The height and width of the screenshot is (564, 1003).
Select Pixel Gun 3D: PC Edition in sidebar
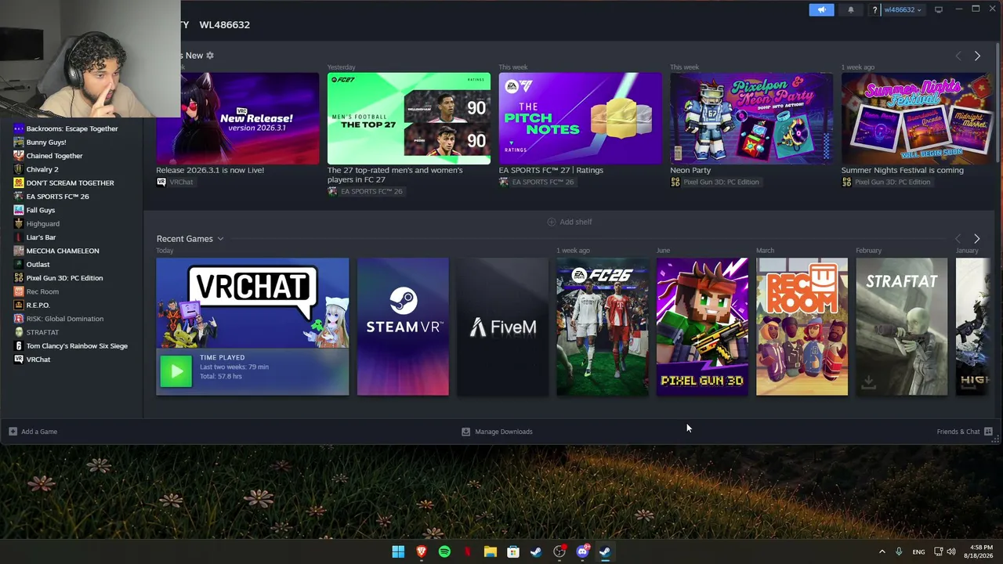pyautogui.click(x=64, y=278)
